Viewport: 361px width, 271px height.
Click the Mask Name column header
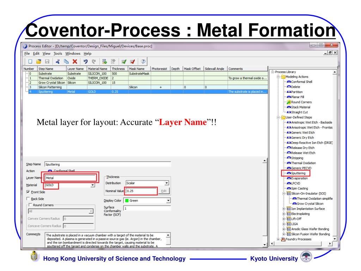(139, 69)
